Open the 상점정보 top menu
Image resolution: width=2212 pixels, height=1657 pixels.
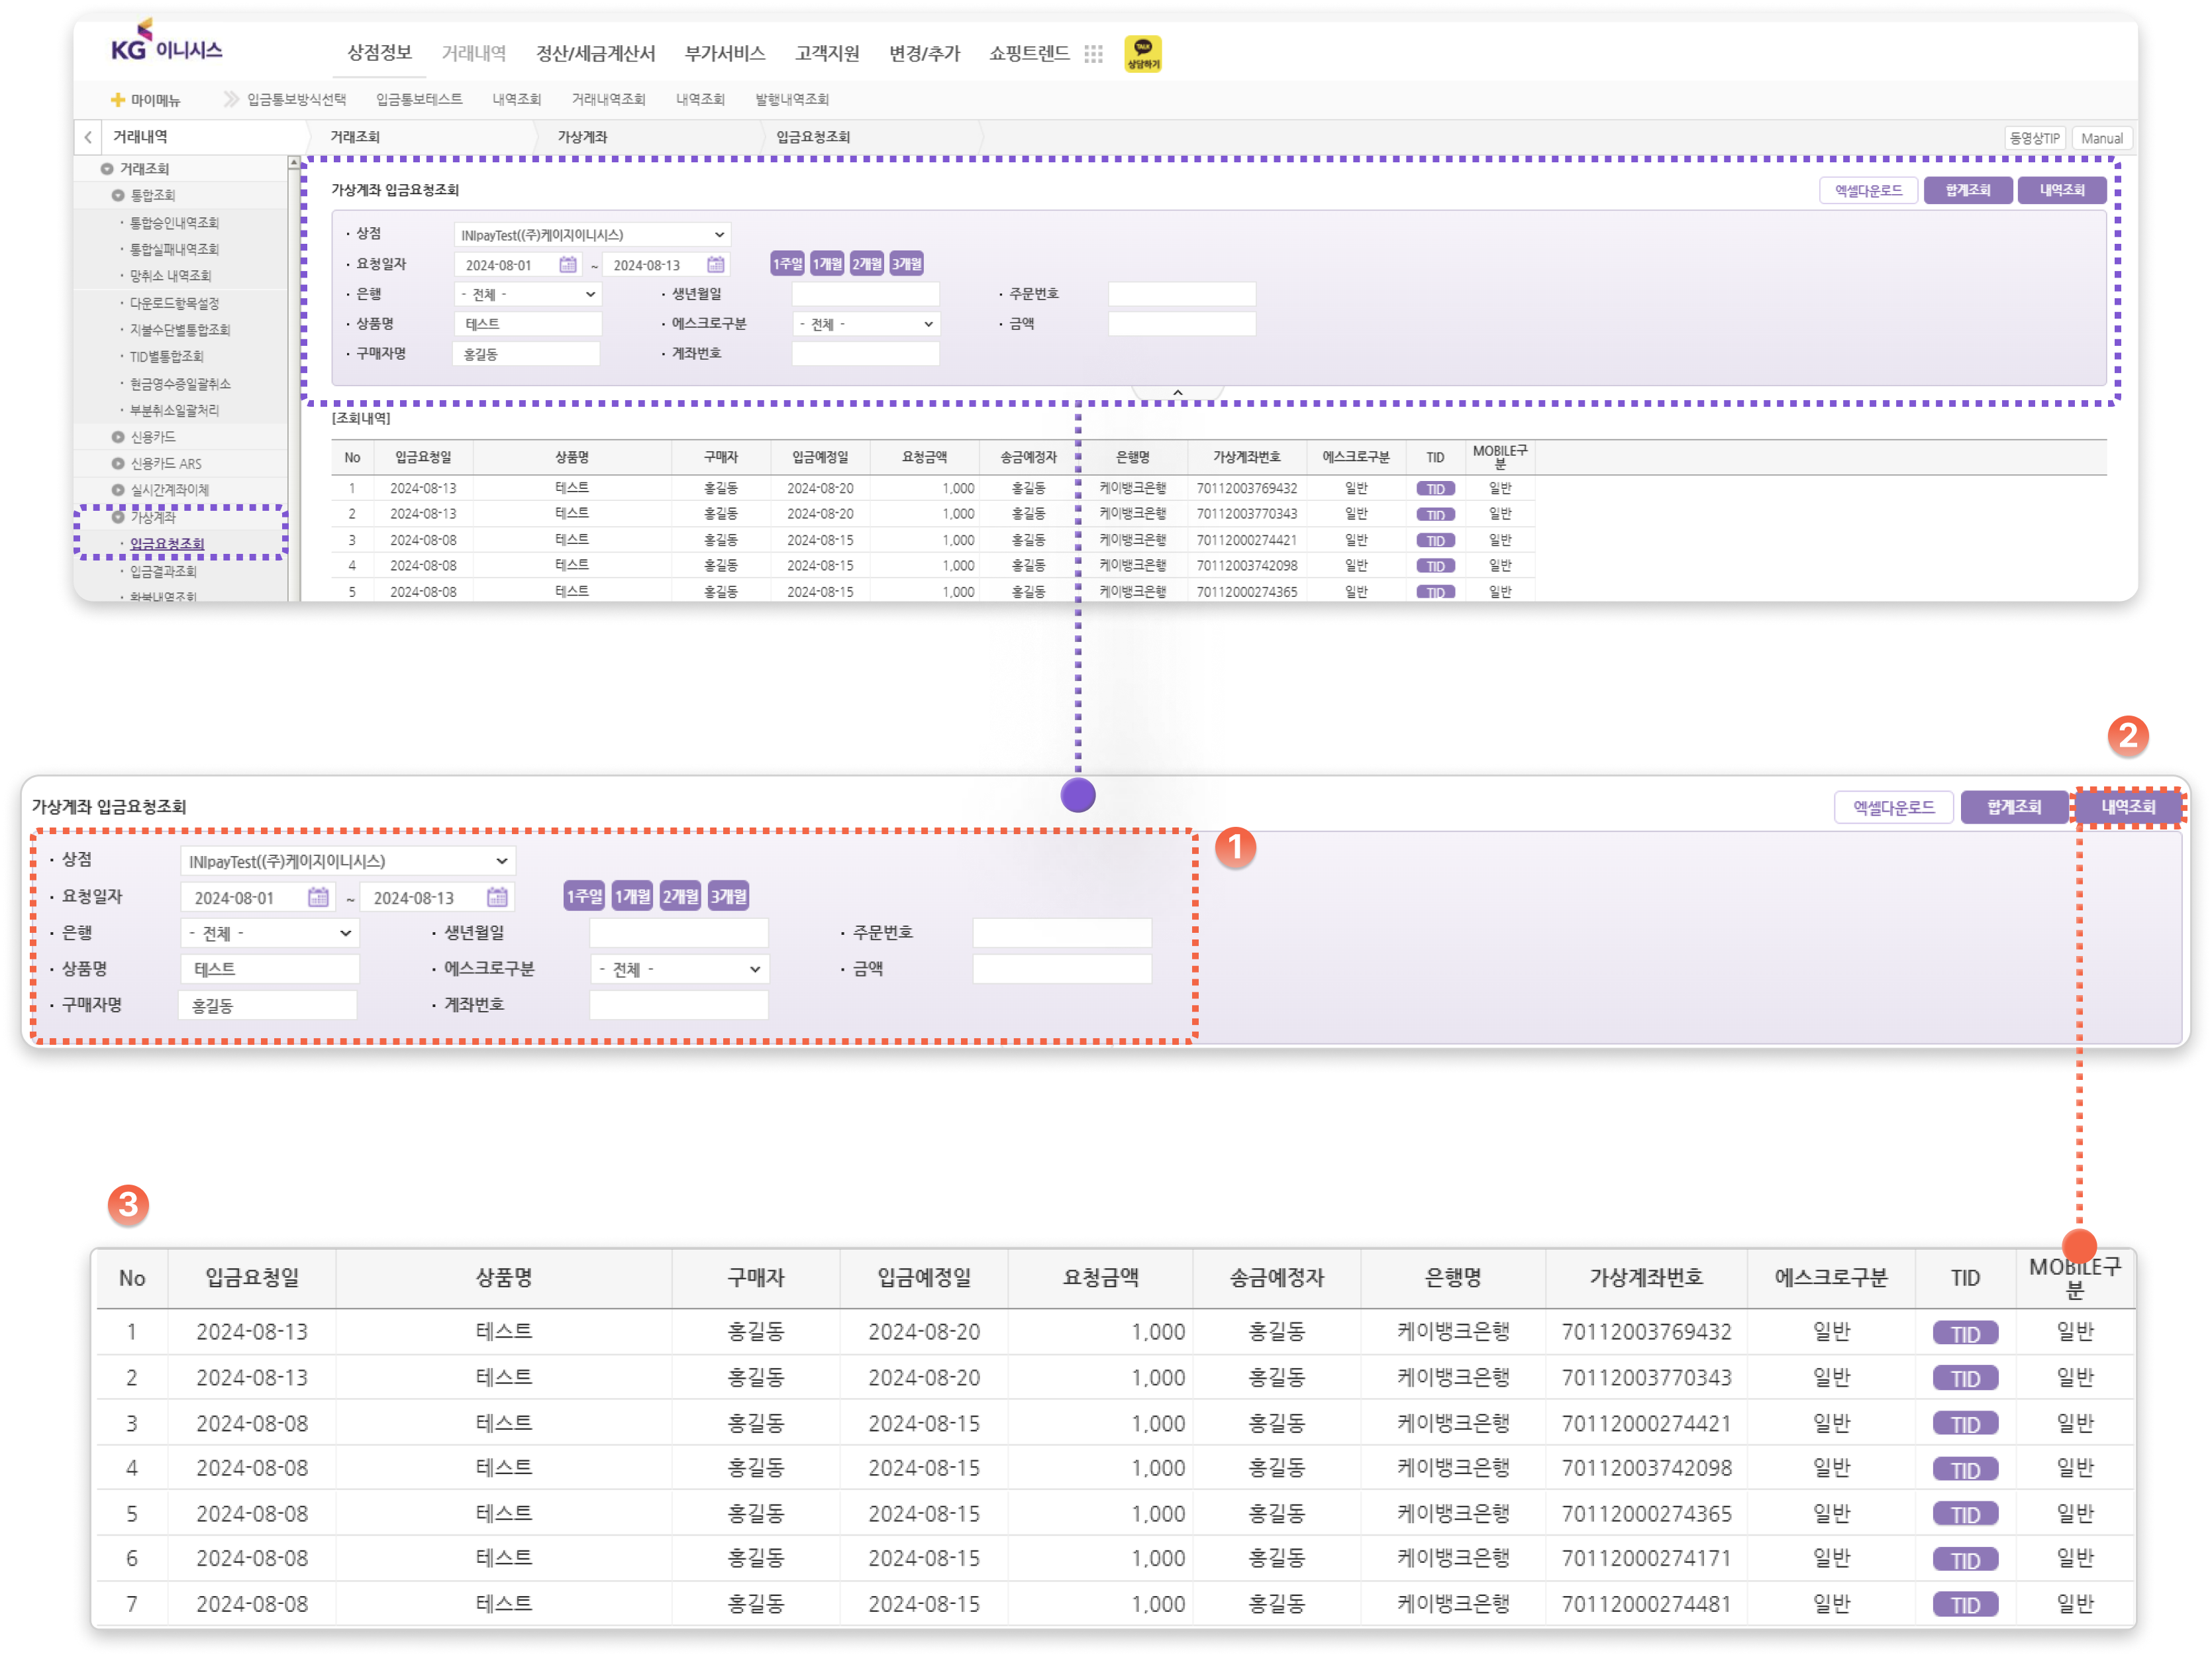click(x=379, y=53)
